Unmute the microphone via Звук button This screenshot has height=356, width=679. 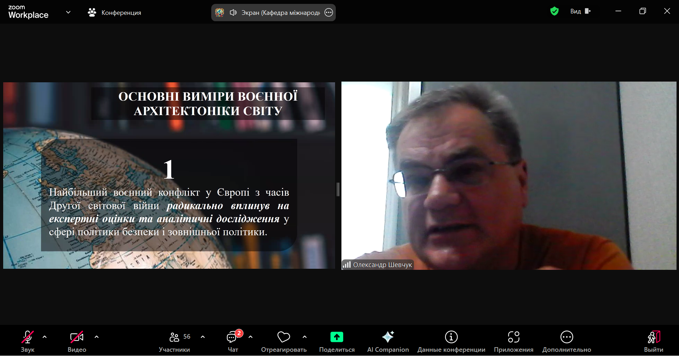tap(28, 341)
